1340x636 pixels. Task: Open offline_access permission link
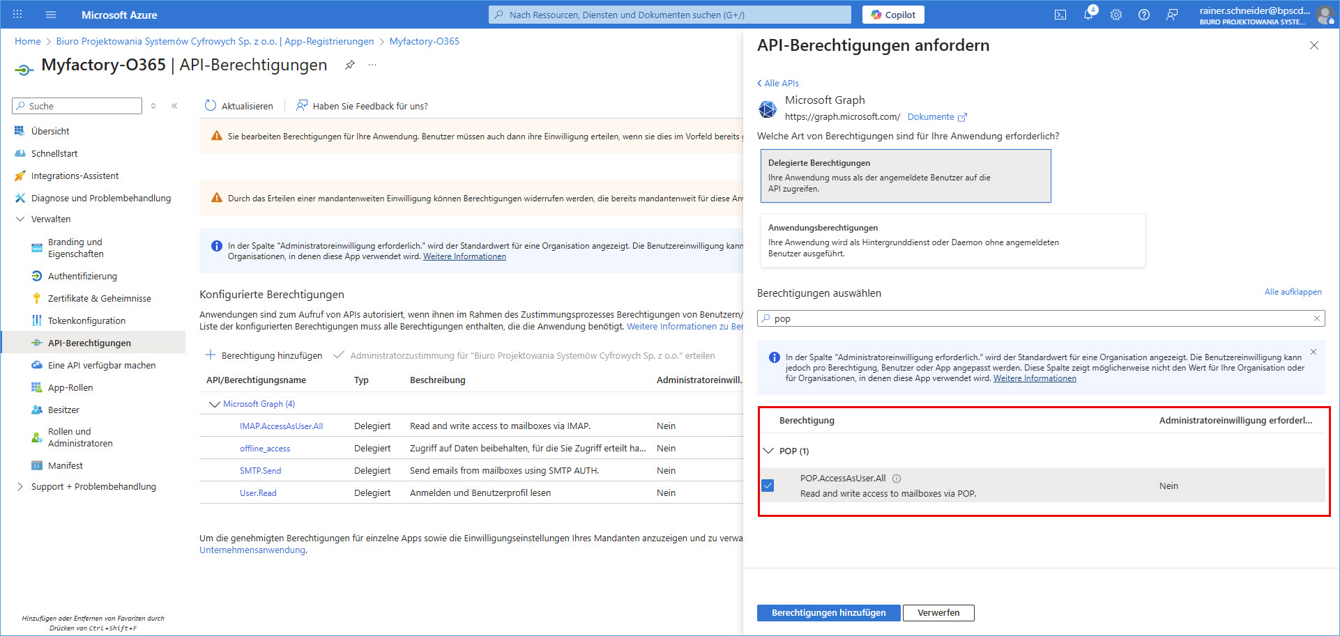click(x=265, y=449)
